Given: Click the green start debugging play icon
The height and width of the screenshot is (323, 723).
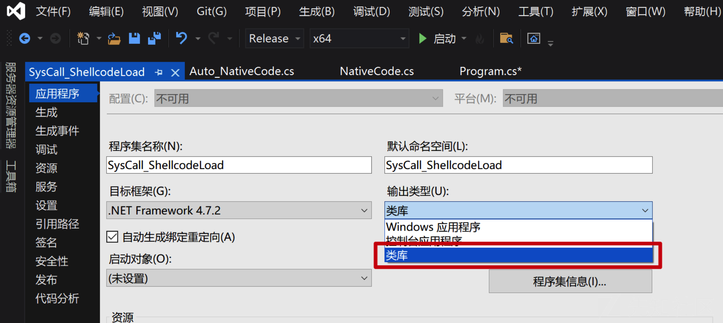Looking at the screenshot, I should click(x=423, y=38).
